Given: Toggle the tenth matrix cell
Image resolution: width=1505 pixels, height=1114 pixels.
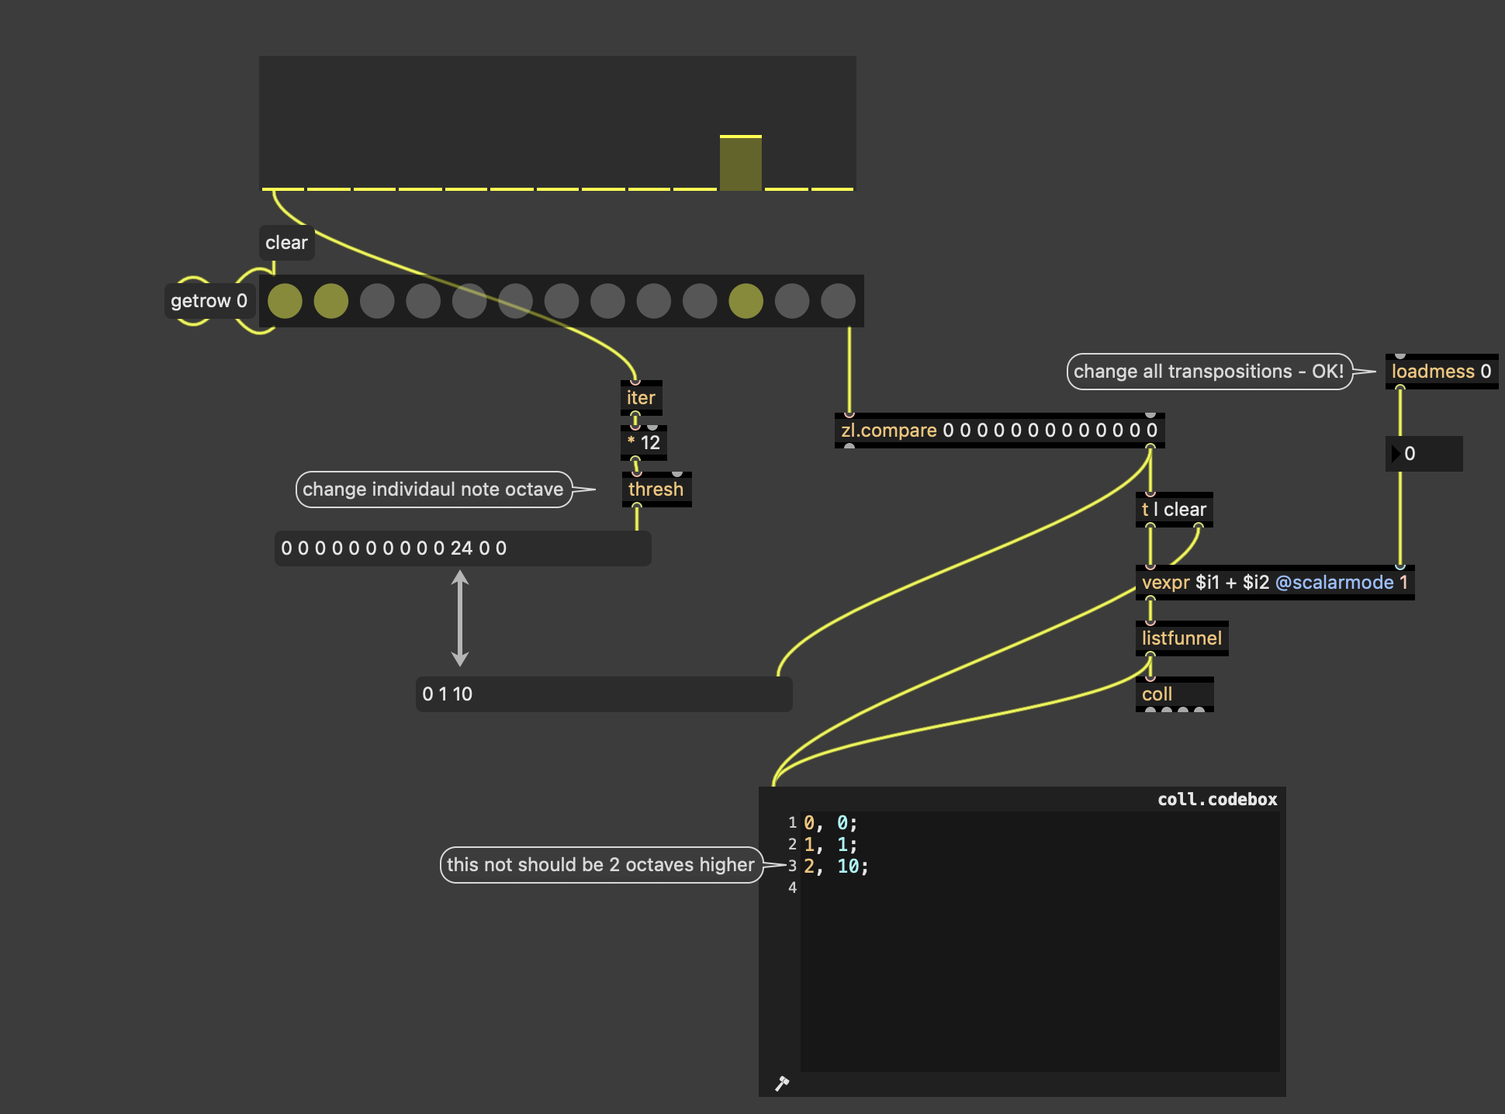Looking at the screenshot, I should click(x=700, y=301).
